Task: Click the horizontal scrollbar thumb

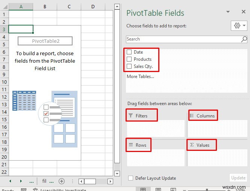Action: tap(90, 181)
